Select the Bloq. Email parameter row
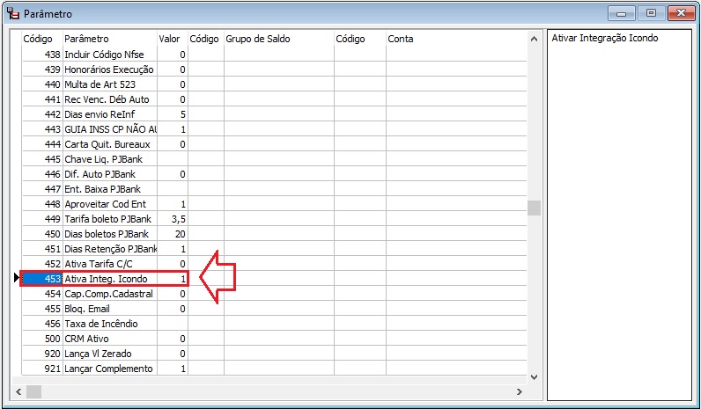 click(109, 309)
